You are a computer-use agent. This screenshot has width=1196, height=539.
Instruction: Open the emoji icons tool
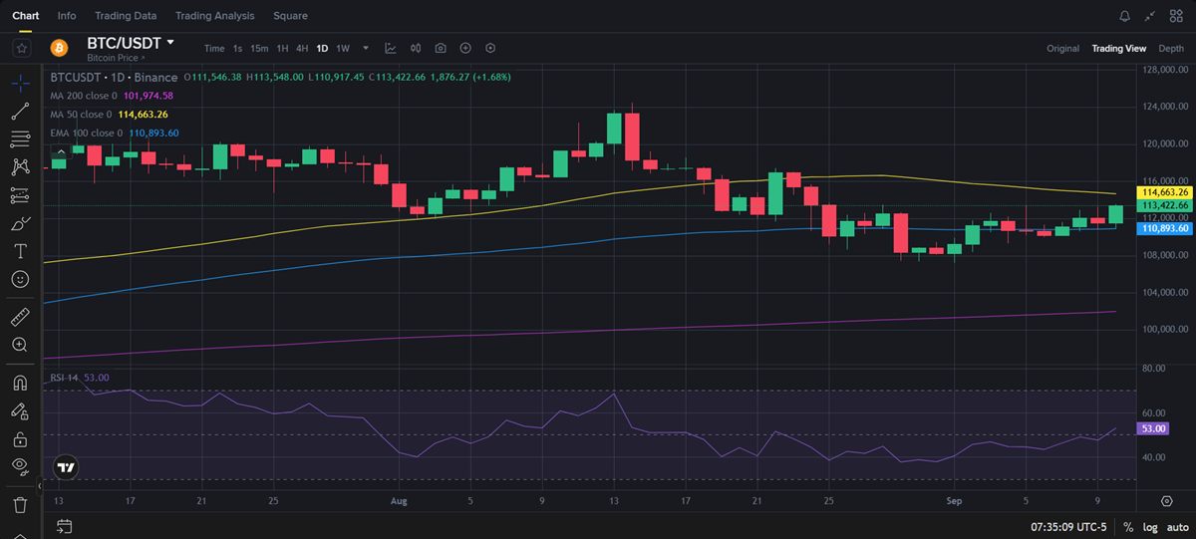click(20, 279)
